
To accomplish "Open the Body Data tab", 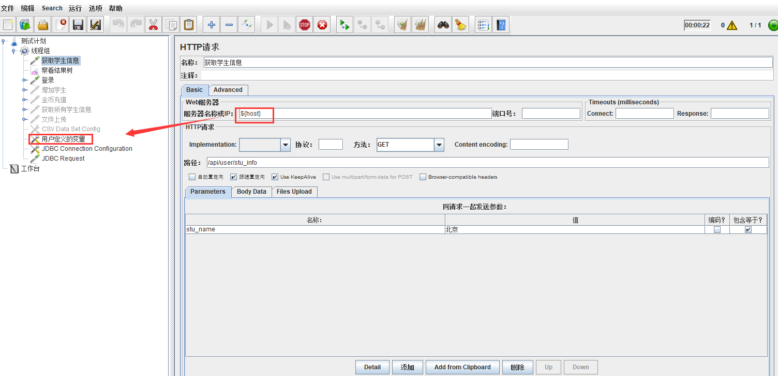I will pyautogui.click(x=251, y=192).
